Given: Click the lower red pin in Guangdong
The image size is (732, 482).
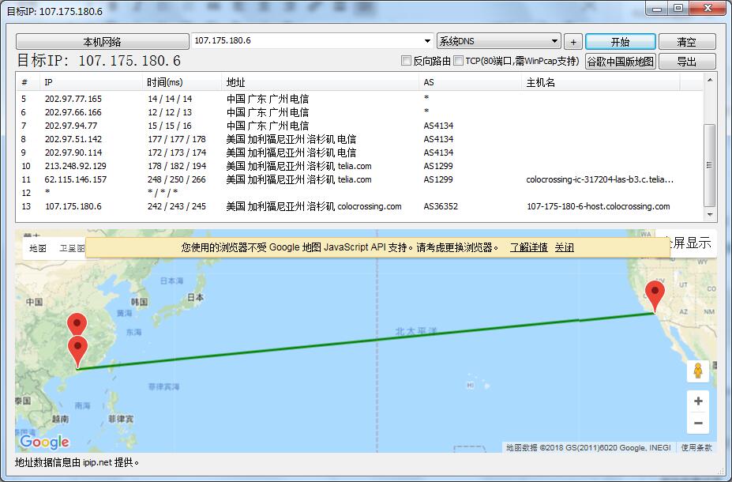Looking at the screenshot, I should point(77,350).
